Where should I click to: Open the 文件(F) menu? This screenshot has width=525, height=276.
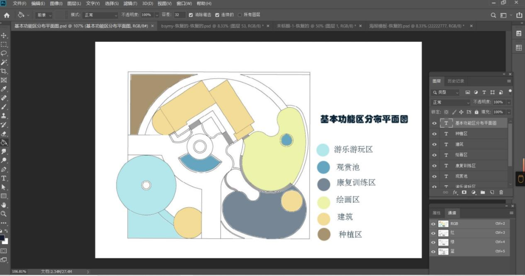[19, 4]
